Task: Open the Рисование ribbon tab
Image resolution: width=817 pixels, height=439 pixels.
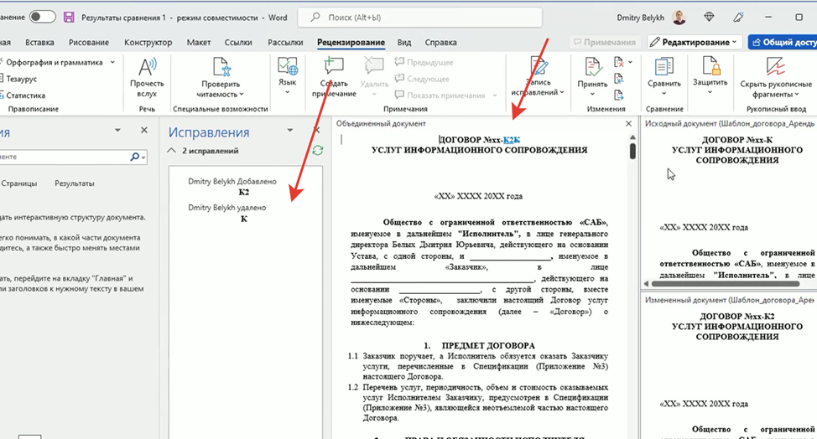Action: 89,42
